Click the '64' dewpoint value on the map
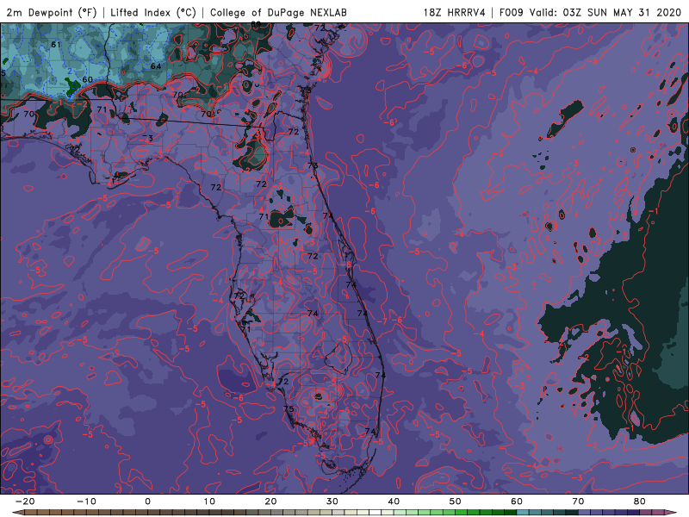Viewport: 689px width, 517px height. coord(156,66)
